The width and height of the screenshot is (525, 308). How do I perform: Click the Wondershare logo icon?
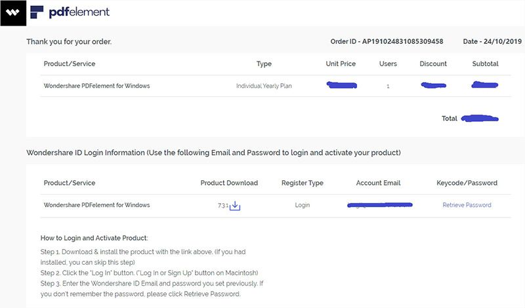click(12, 12)
